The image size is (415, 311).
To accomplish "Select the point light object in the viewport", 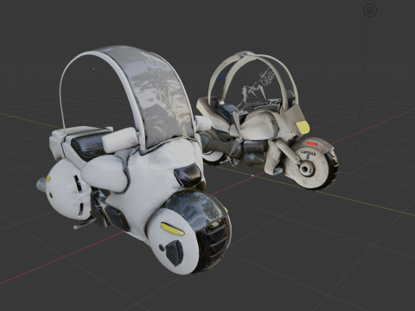I will (x=370, y=11).
